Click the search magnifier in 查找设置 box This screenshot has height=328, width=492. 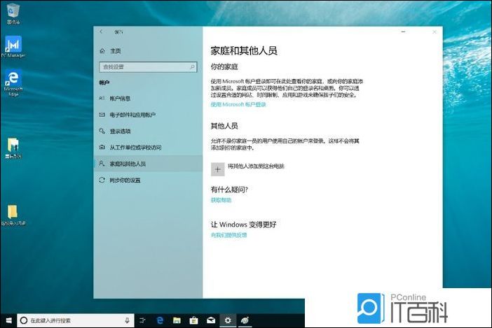click(x=192, y=67)
